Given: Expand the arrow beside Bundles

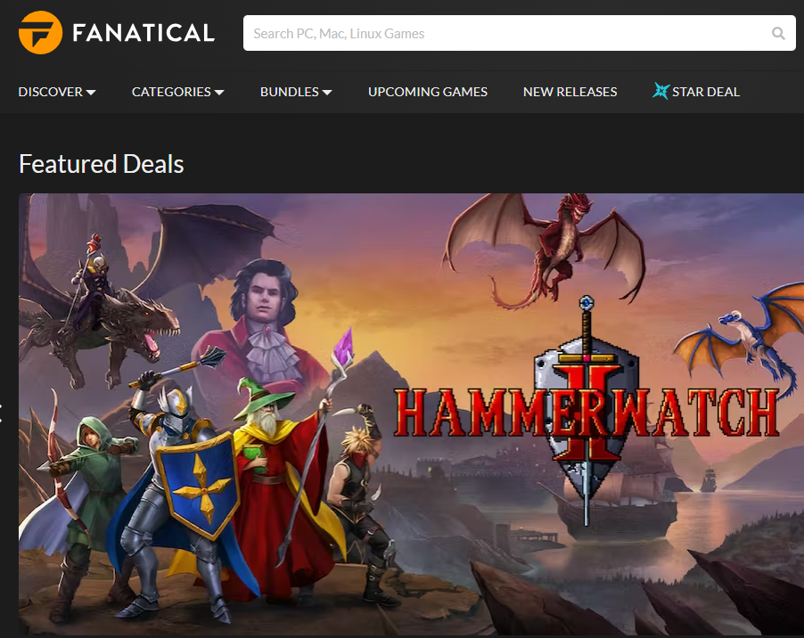Looking at the screenshot, I should tap(327, 93).
